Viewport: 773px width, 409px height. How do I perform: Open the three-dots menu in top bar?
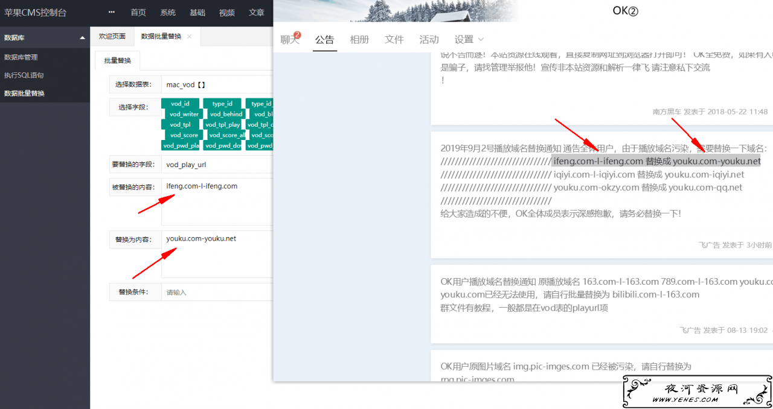click(112, 12)
